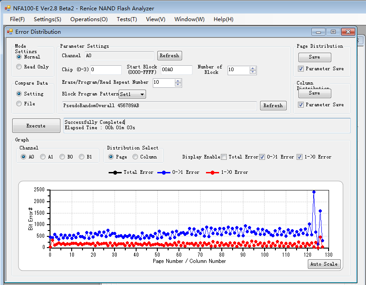Save the Page Distribution

pyautogui.click(x=315, y=57)
